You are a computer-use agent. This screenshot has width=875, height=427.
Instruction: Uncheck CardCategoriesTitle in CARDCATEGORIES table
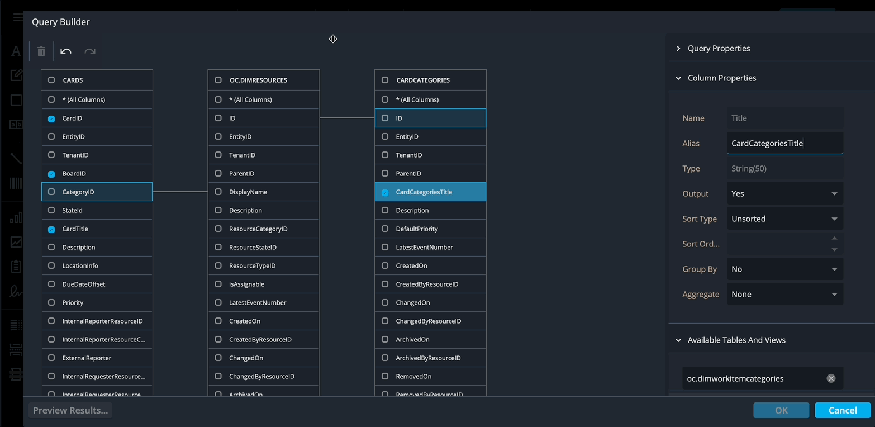[x=385, y=192]
